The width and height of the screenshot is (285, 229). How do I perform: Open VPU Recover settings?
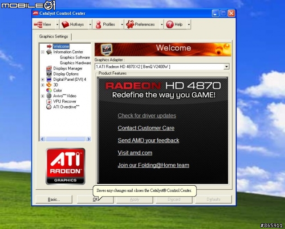[x=65, y=101]
